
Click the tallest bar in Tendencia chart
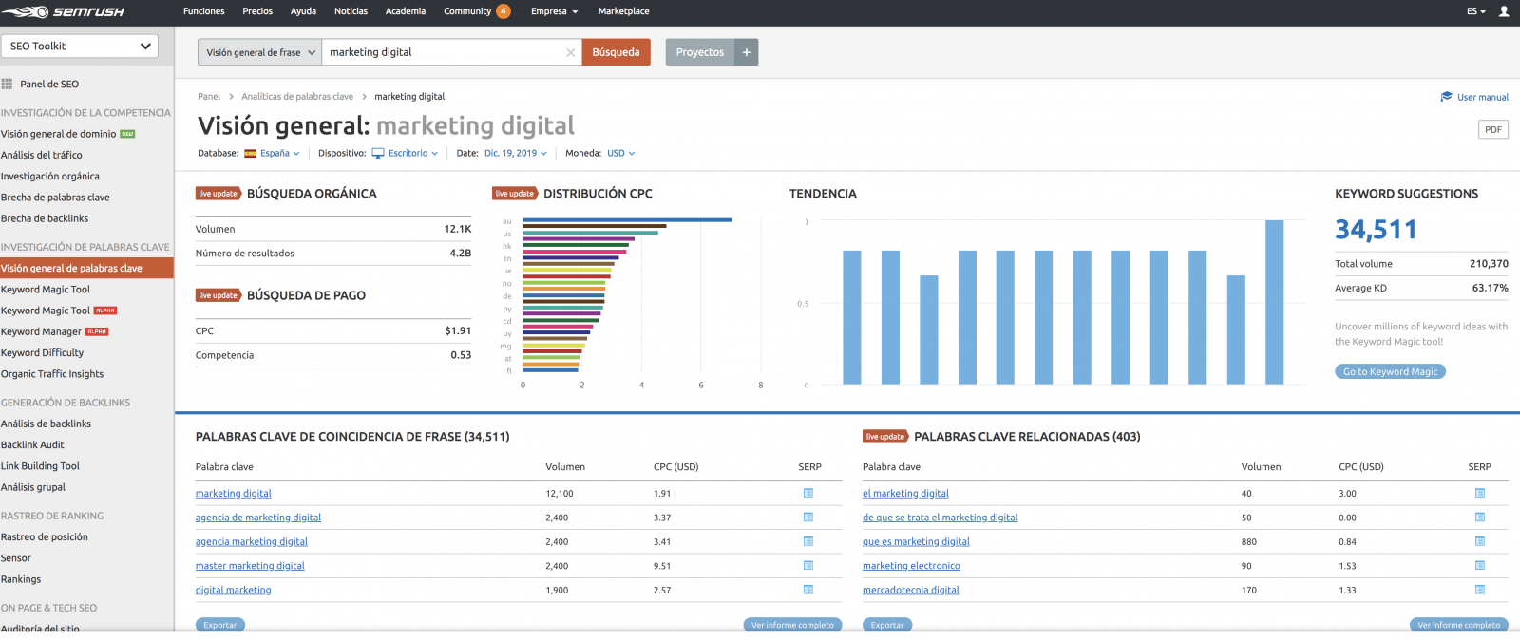point(1274,302)
